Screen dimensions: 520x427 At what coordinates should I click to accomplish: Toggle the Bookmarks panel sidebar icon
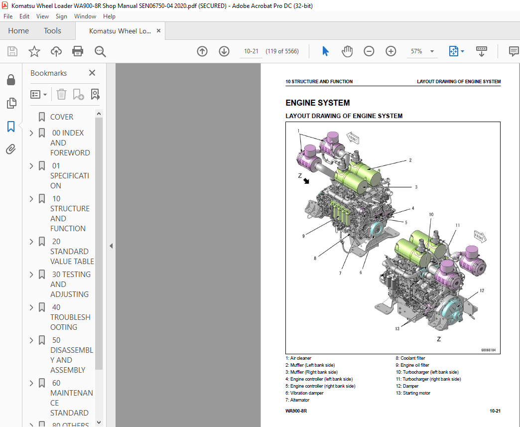[x=11, y=127]
